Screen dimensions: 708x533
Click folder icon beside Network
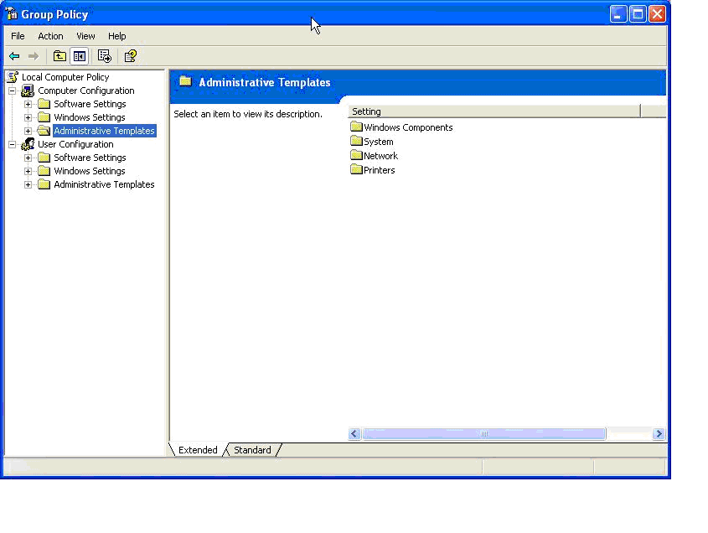click(356, 155)
